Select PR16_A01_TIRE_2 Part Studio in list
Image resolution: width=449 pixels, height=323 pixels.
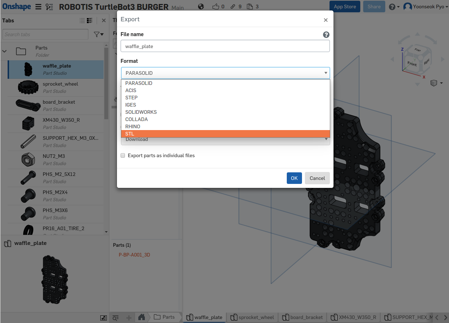pyautogui.click(x=55, y=229)
